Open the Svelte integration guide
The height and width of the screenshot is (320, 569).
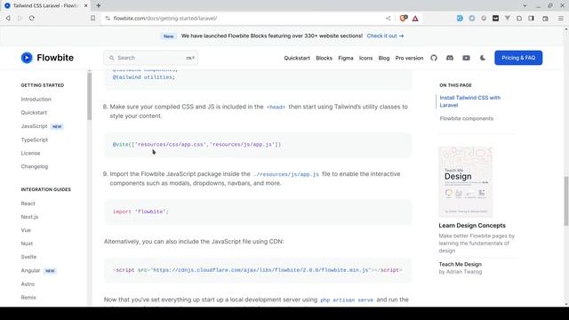pos(28,257)
